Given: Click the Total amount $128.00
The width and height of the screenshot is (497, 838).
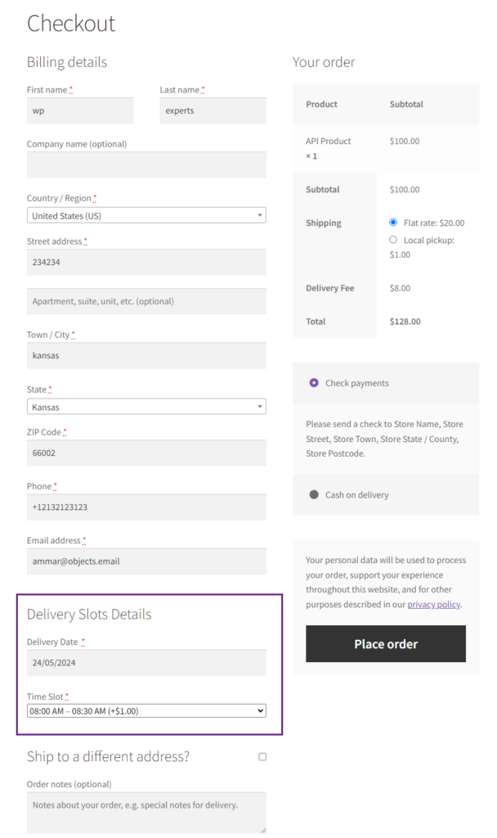Looking at the screenshot, I should pyautogui.click(x=405, y=321).
